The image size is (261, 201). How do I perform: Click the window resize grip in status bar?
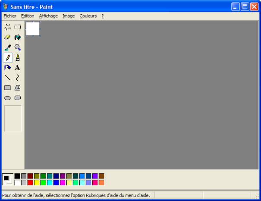(257, 196)
